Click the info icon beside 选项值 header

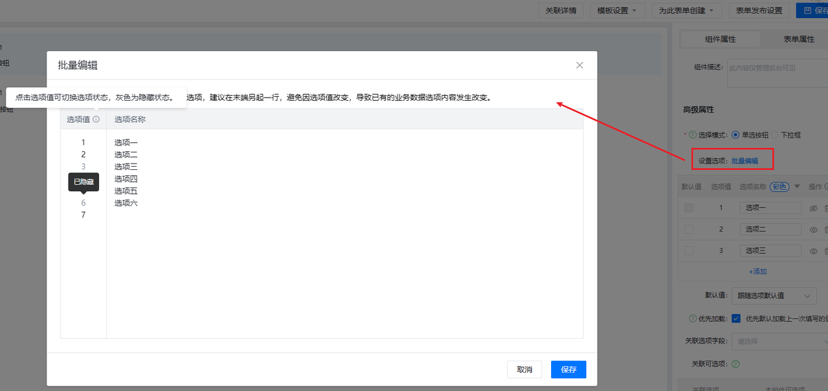(x=96, y=120)
